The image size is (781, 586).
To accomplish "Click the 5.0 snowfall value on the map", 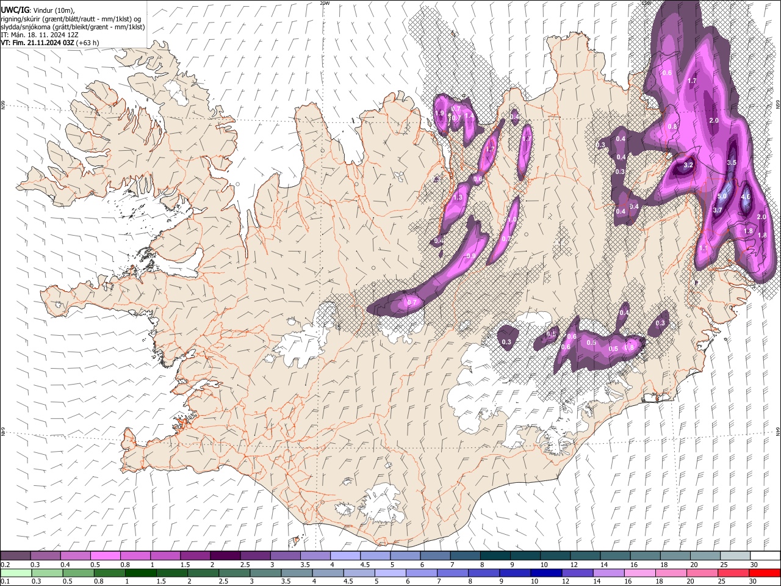I will tap(722, 197).
